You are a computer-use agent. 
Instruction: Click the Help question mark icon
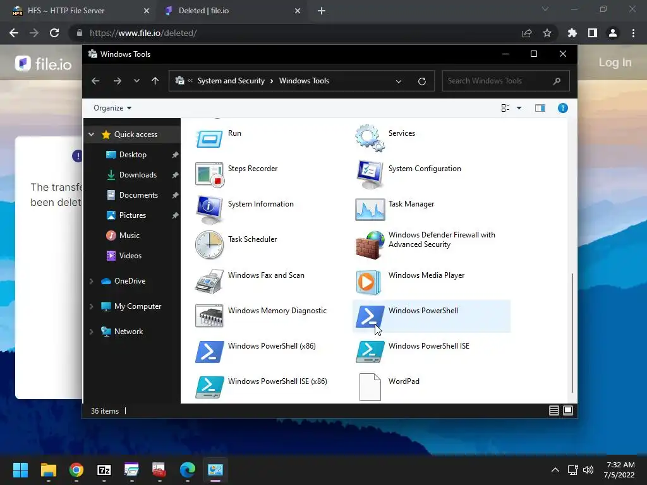pyautogui.click(x=562, y=108)
